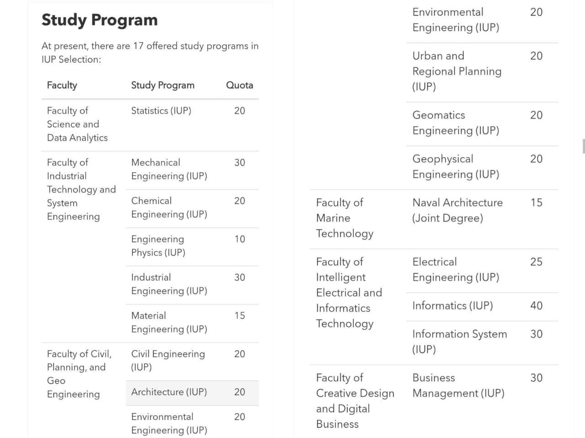Click the Engineering Physics (IUP) row
Screen dimensions: 585x438
158,246
